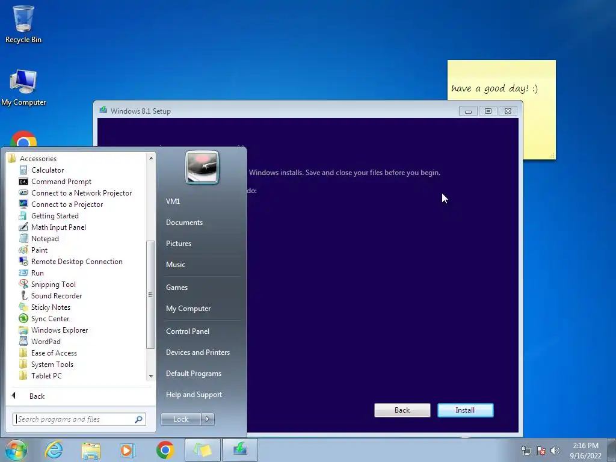Select Chrome desktop shortcut icon
Image resolution: width=616 pixels, height=462 pixels.
pos(23,139)
